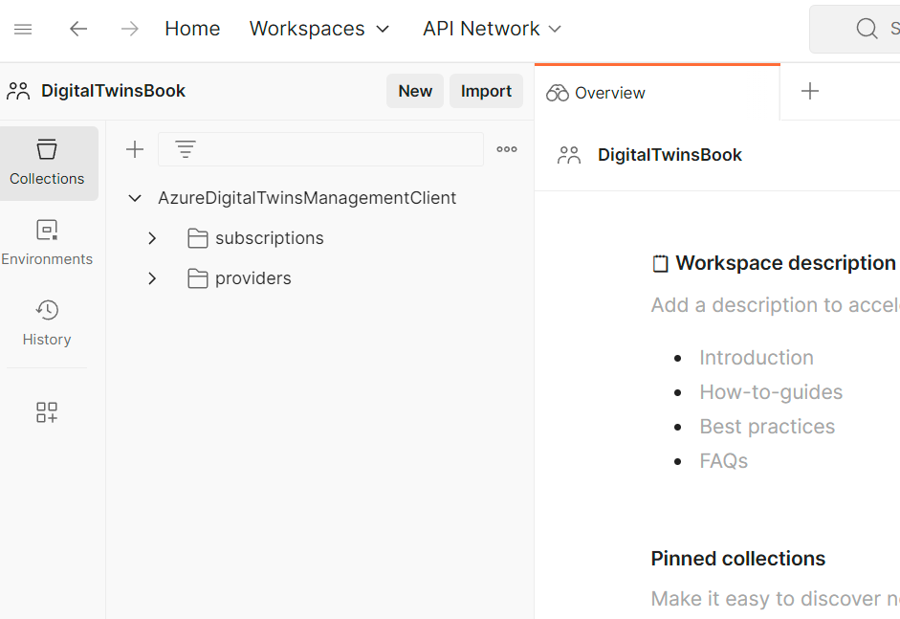Focus the collections filter input field

click(x=320, y=149)
